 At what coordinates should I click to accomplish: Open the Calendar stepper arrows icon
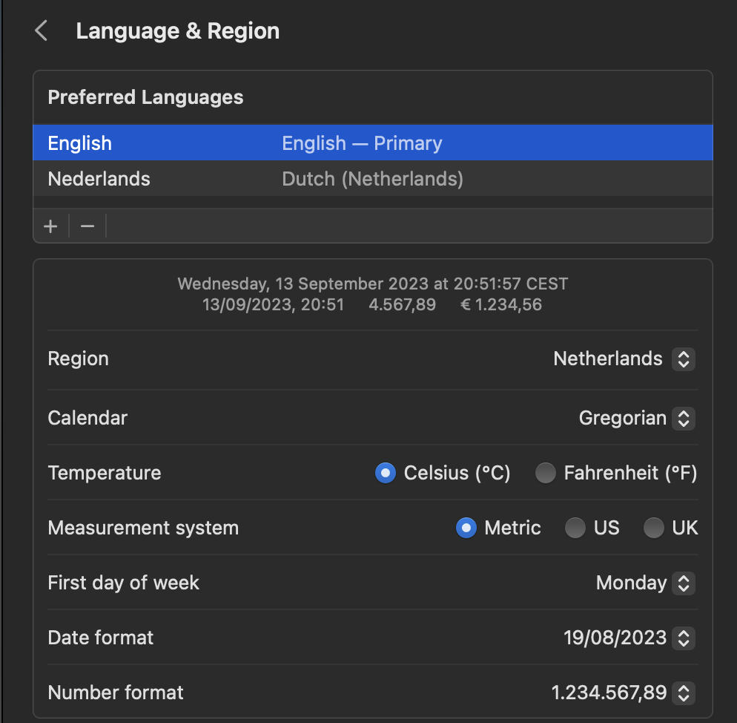pyautogui.click(x=684, y=419)
